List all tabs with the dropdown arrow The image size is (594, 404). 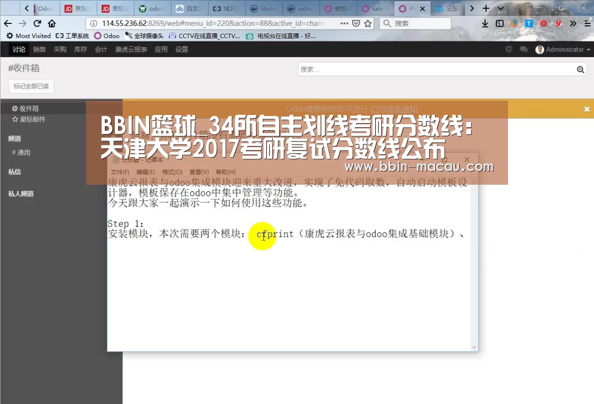[501, 8]
